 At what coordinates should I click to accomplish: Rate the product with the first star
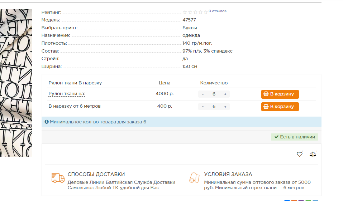pos(185,12)
